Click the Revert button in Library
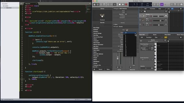Image resolution: width=184 pixels, height=103 pixels. point(100,69)
